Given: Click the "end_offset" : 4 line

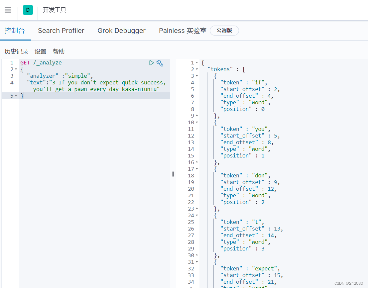Looking at the screenshot, I should pos(247,96).
